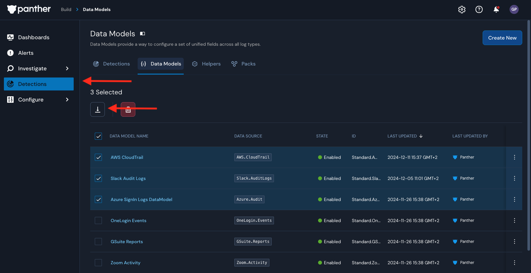Click the Panther logo

[x=29, y=9]
